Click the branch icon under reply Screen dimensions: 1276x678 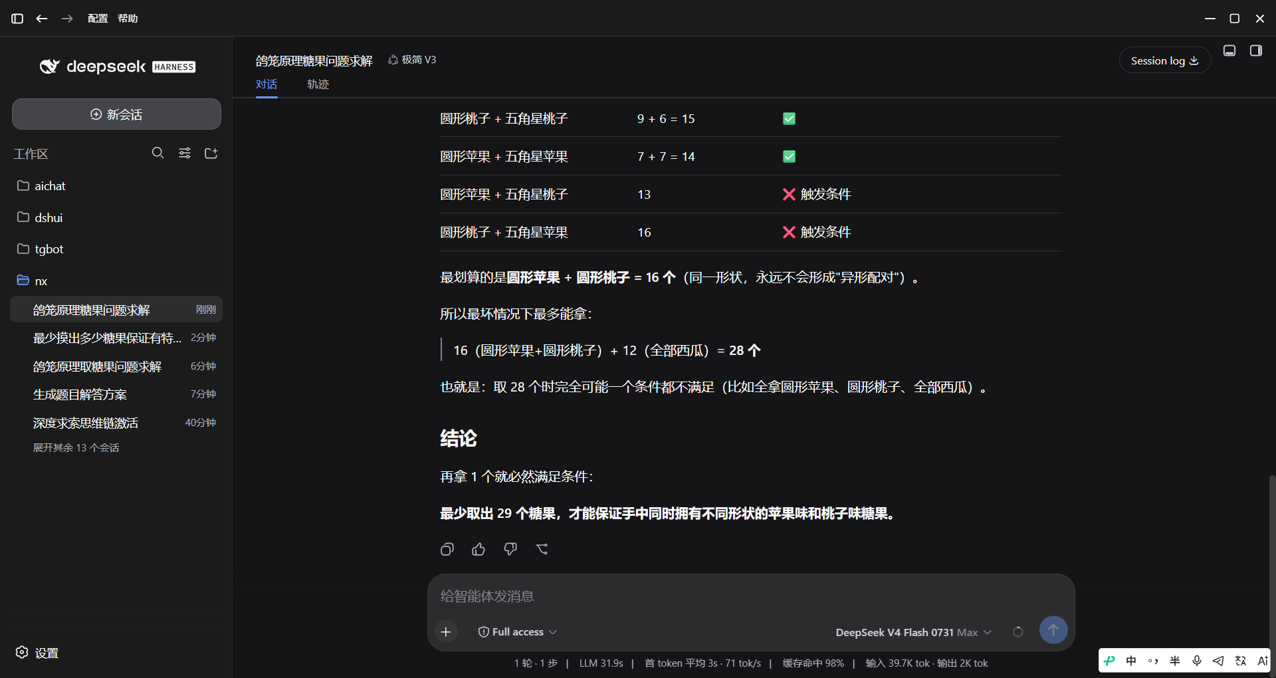coord(542,549)
